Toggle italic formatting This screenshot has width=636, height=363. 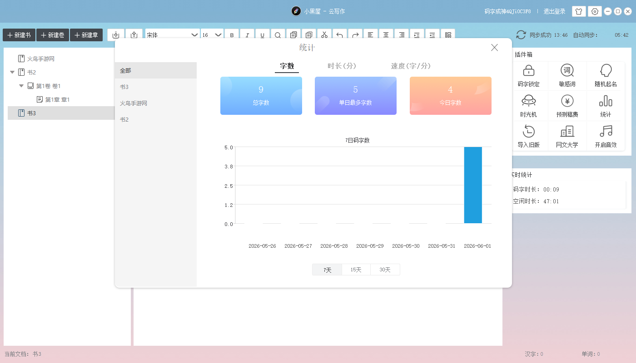[247, 35]
